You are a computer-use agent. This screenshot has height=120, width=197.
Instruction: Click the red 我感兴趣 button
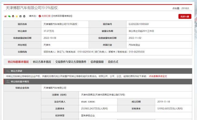(185, 16)
